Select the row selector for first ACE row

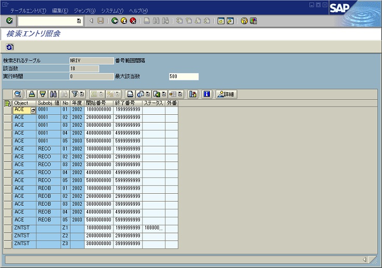[x=7, y=110]
